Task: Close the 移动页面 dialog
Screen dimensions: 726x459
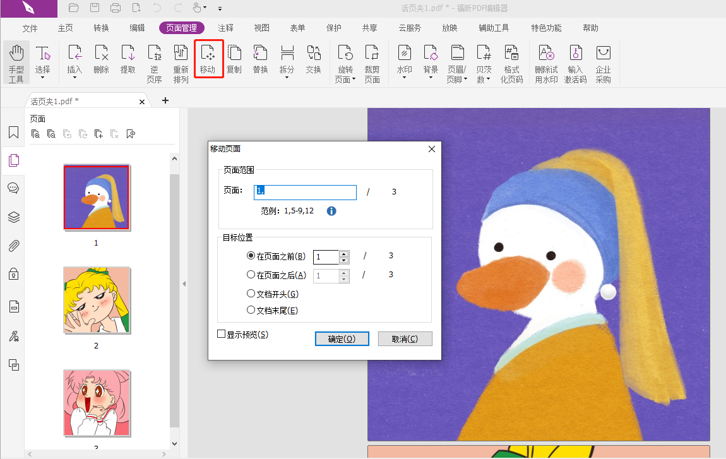Action: pos(432,149)
